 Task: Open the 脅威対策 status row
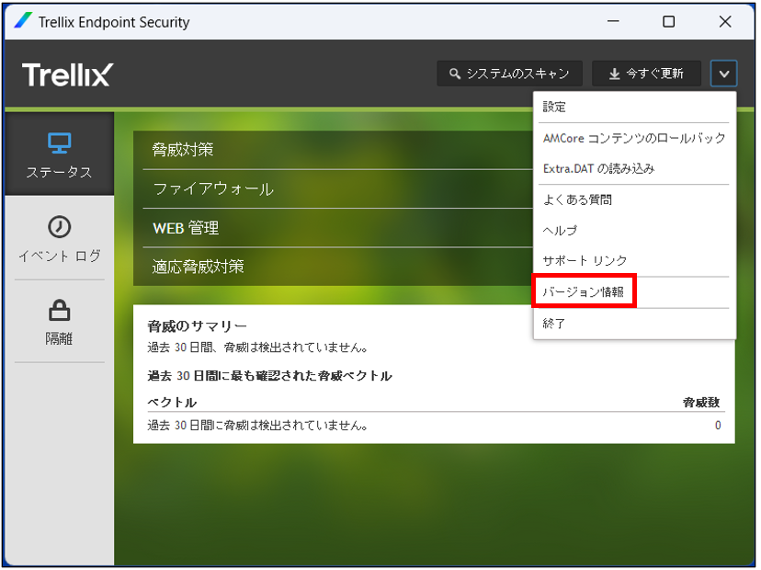[x=333, y=150]
